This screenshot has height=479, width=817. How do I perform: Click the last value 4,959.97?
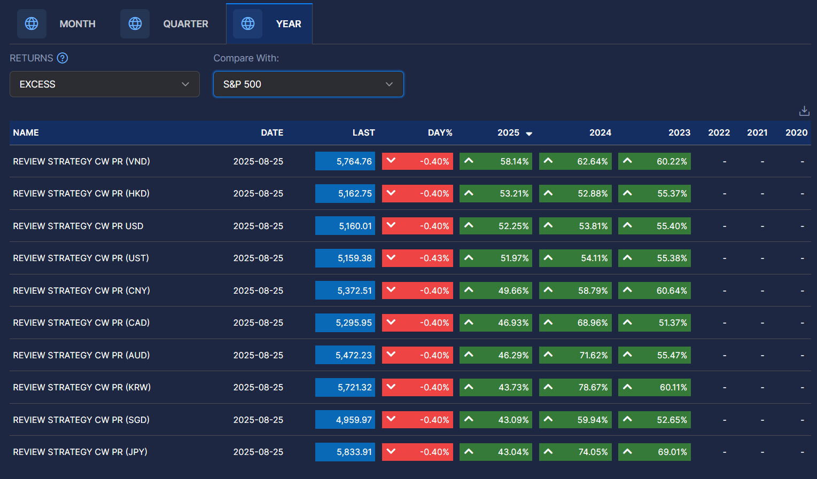(345, 420)
